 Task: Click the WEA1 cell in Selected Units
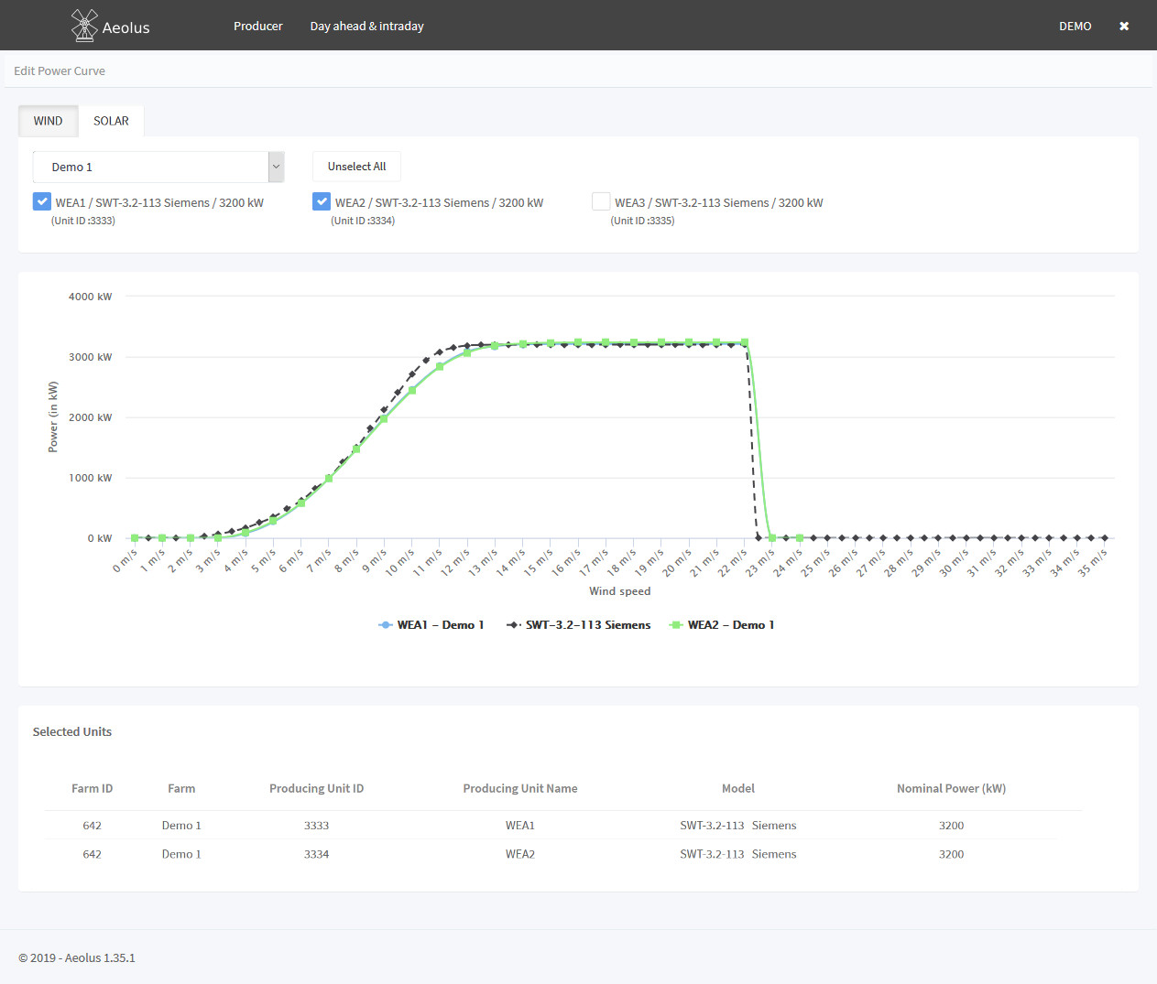point(520,826)
